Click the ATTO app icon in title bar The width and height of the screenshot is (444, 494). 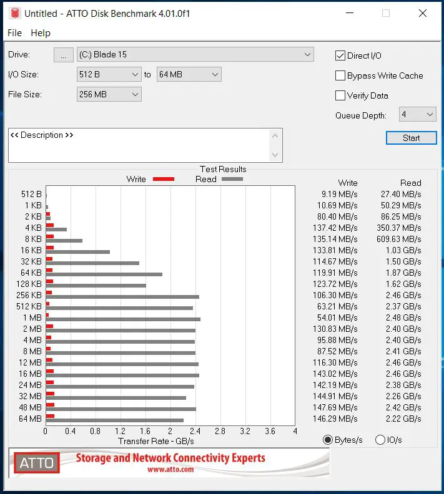(15, 13)
